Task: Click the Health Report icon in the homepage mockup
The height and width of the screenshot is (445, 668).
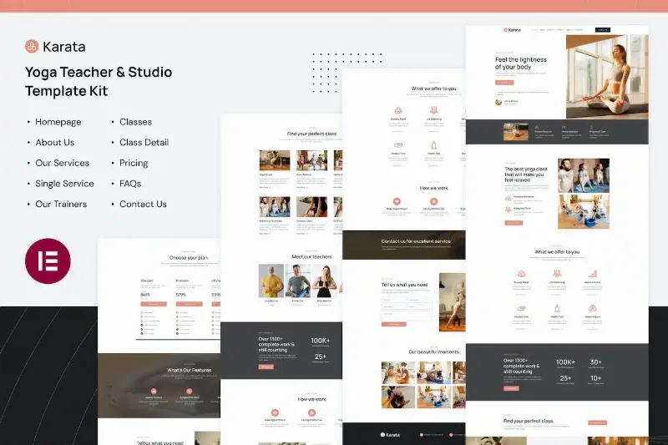Action: coord(593,308)
